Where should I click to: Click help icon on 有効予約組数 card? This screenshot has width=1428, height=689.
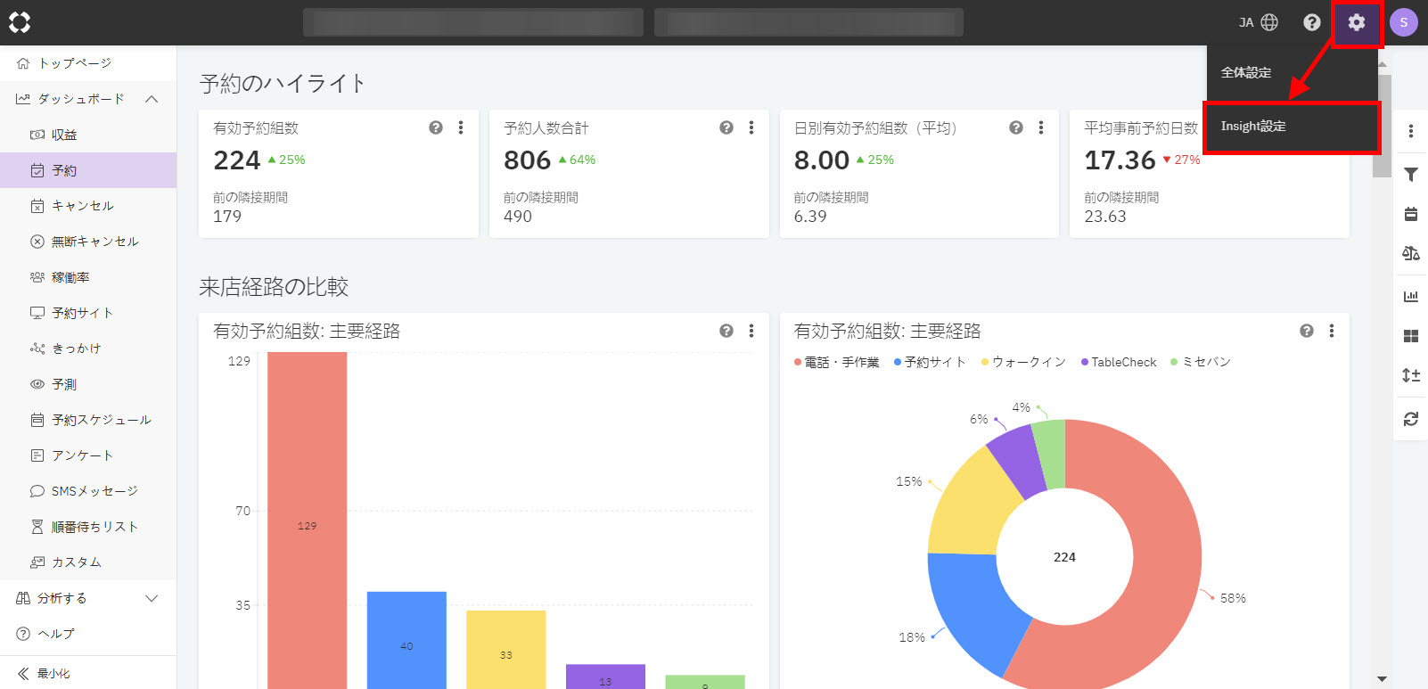[x=436, y=127]
